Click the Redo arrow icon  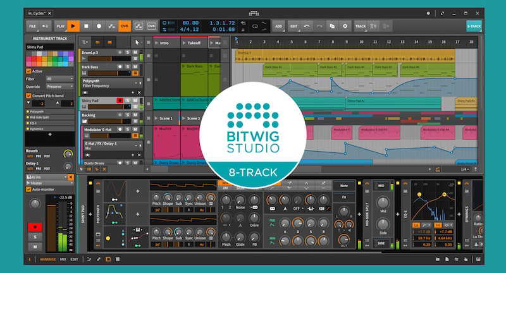click(319, 26)
